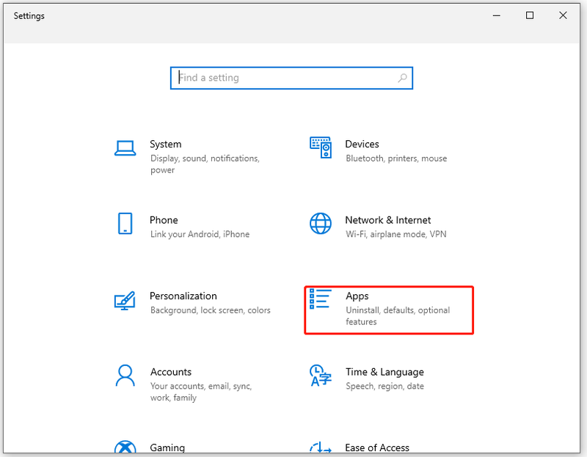
Task: Click the Ease of Access icon
Action: [321, 447]
